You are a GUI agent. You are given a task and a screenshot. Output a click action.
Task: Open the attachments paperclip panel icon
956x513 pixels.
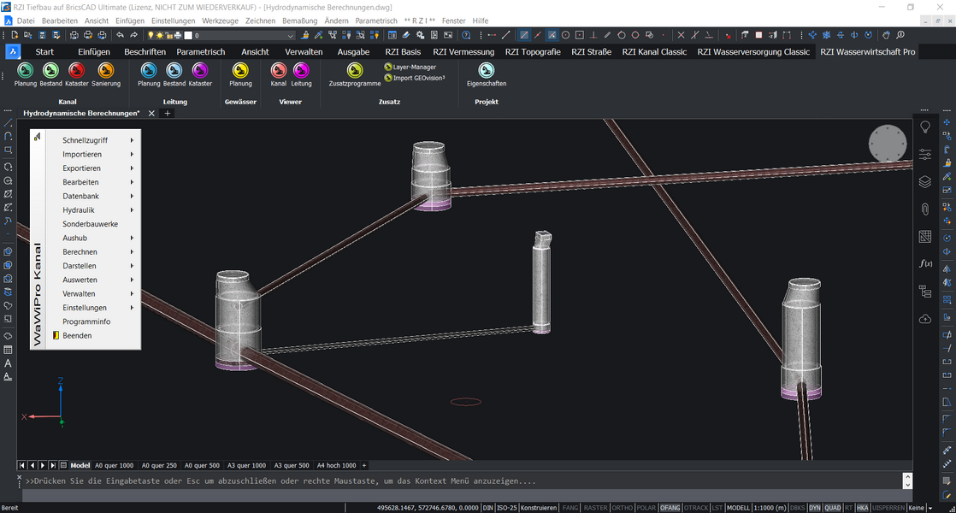point(925,209)
